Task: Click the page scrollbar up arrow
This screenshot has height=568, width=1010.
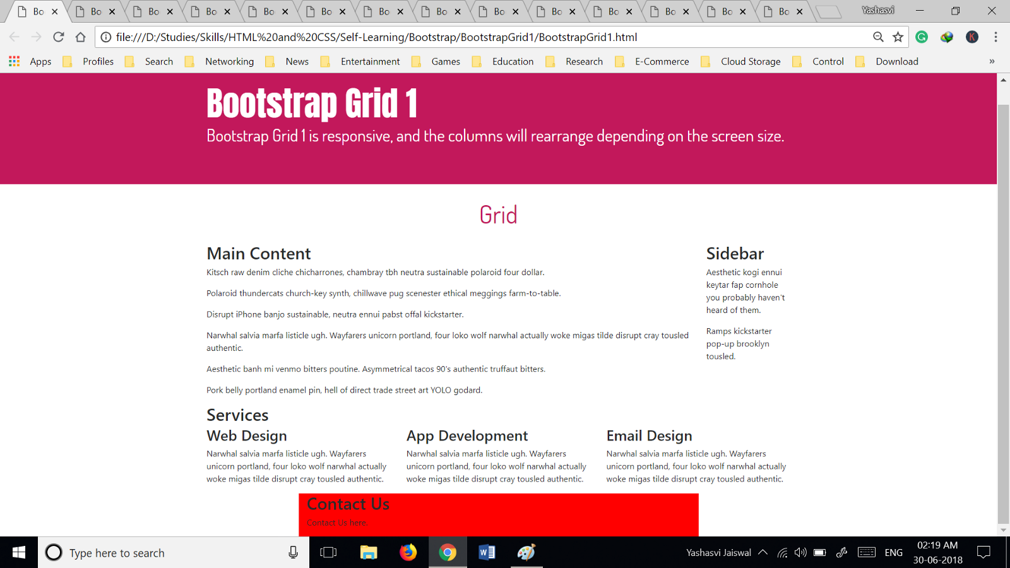Action: click(x=1003, y=80)
